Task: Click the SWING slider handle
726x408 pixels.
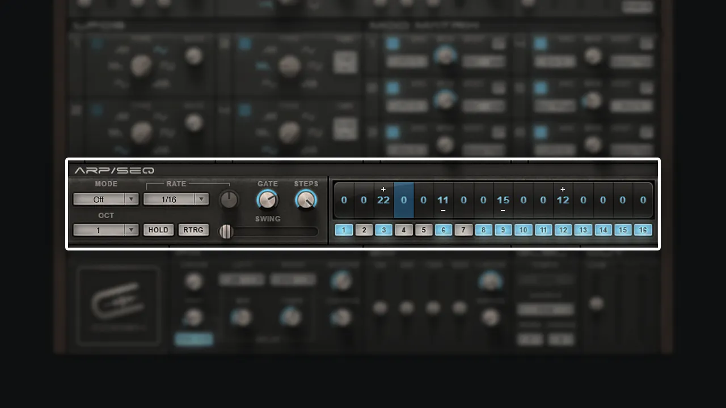Action: click(x=226, y=231)
